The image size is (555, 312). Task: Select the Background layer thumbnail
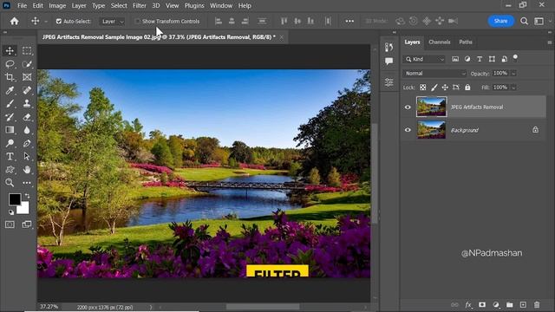point(432,130)
